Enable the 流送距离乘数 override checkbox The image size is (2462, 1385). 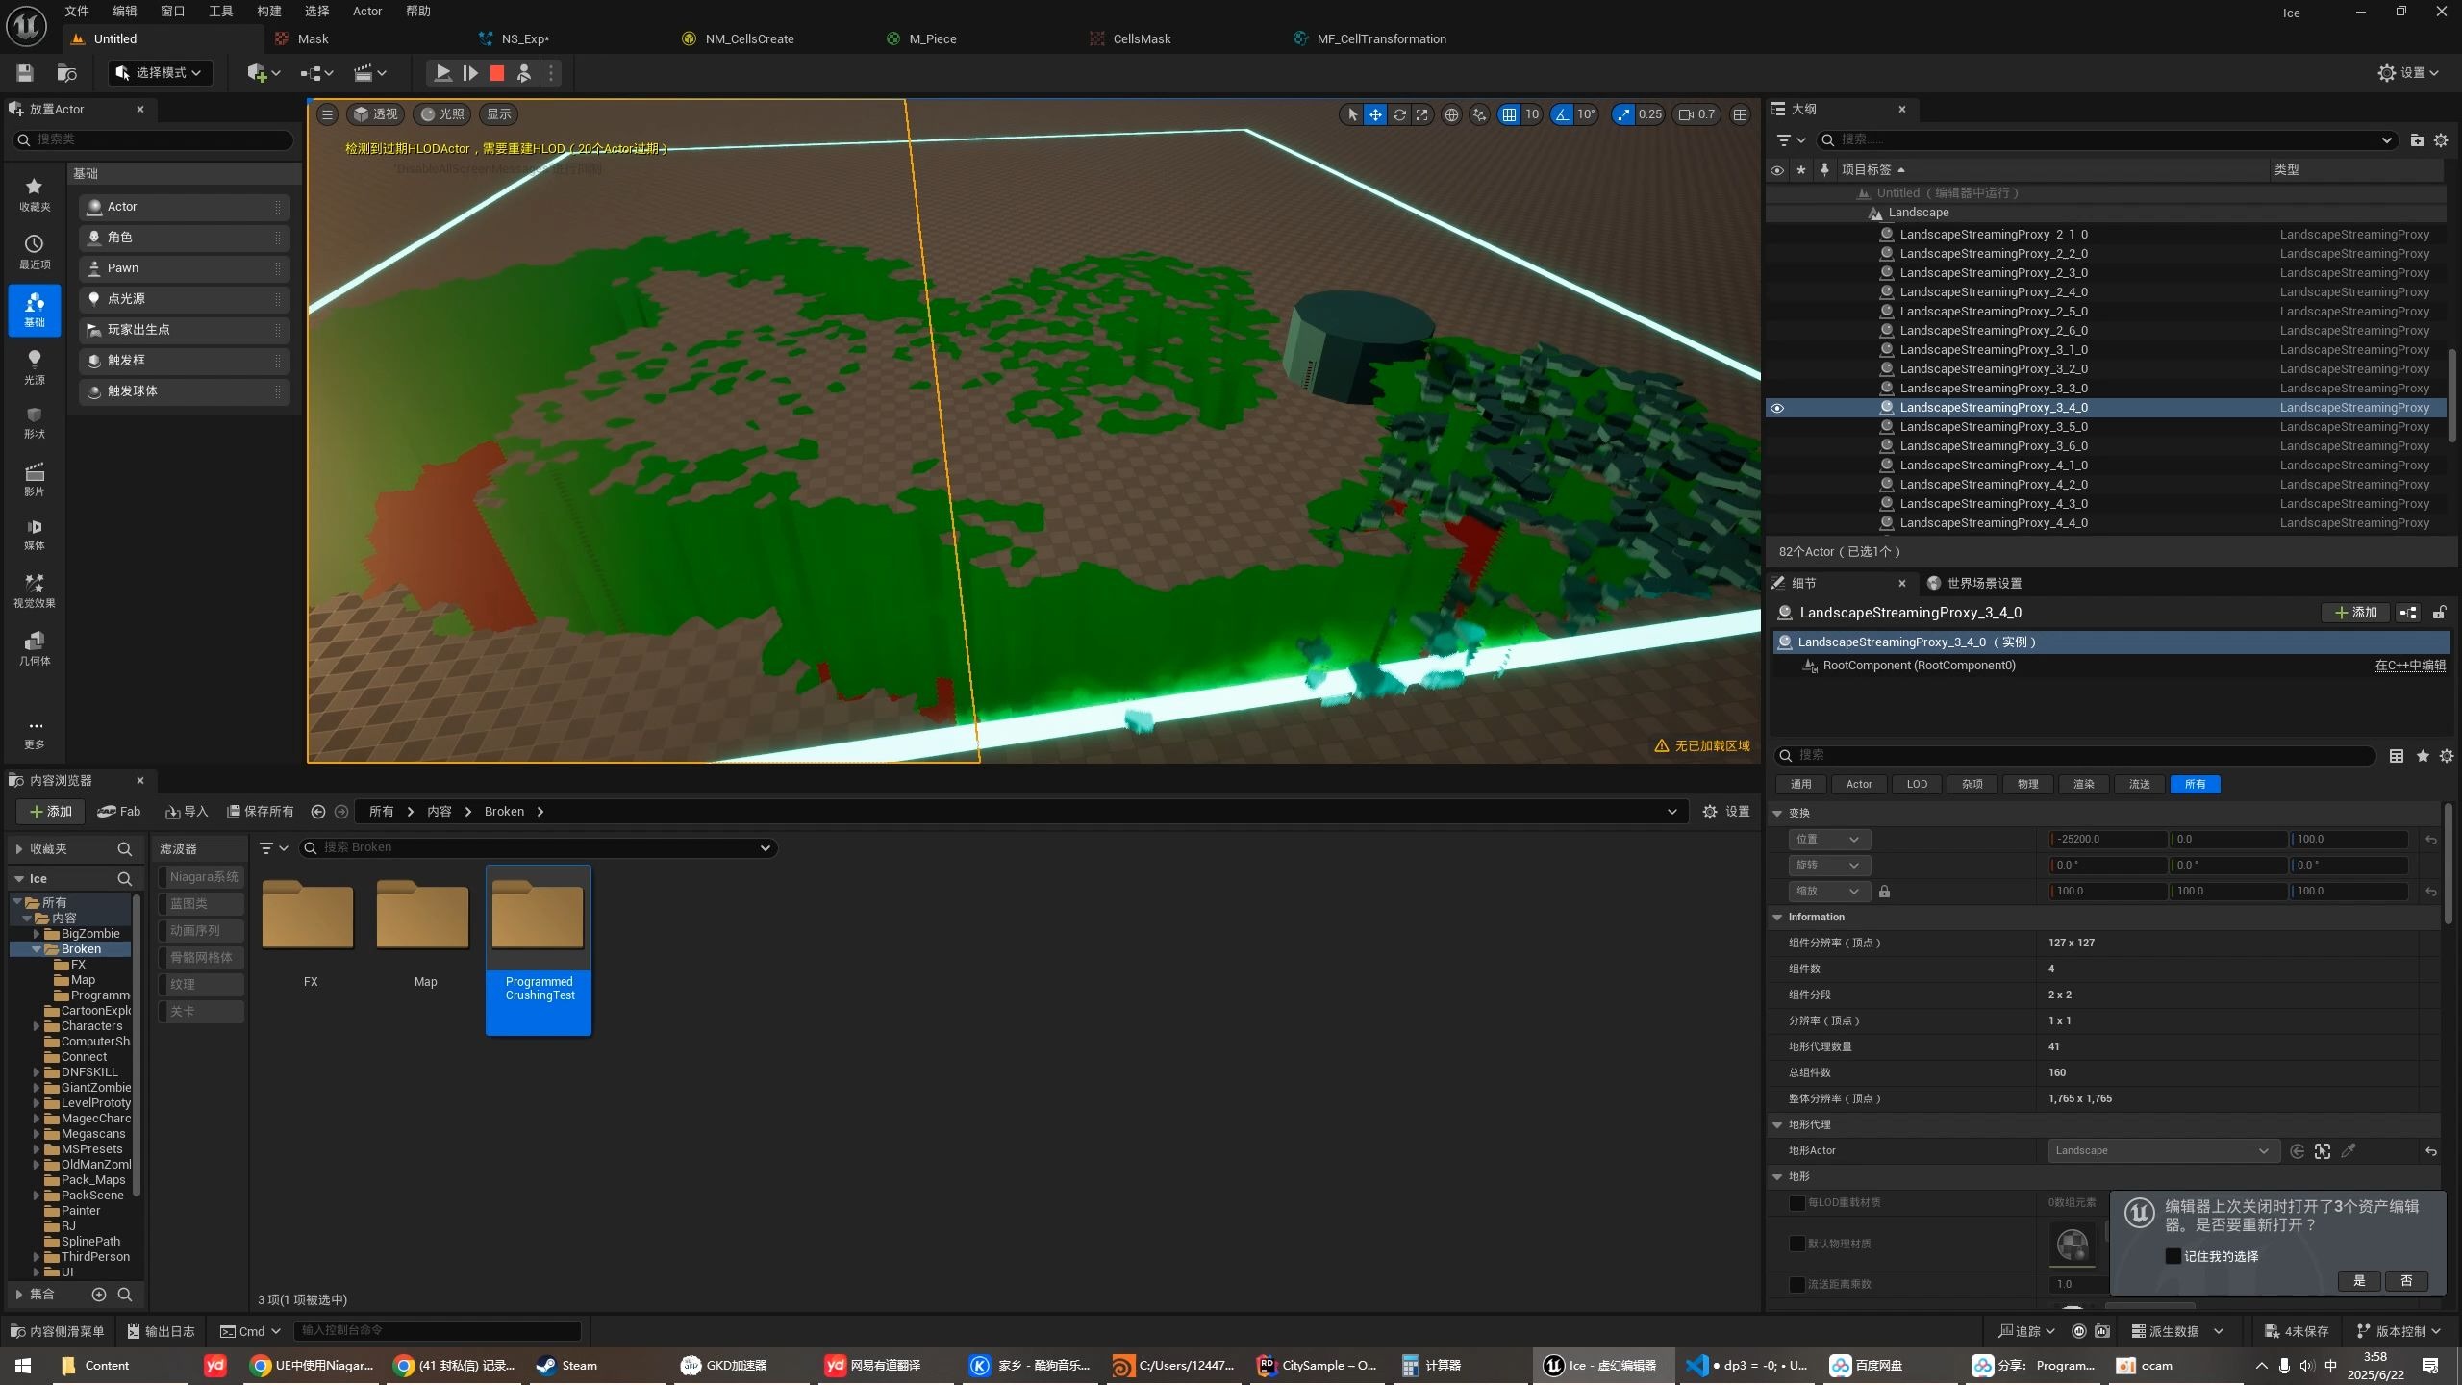point(1796,1284)
